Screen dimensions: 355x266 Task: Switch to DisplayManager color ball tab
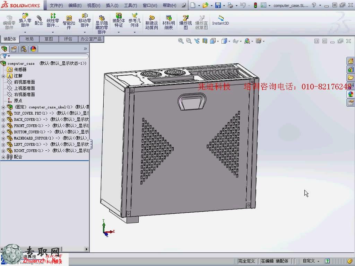(x=33, y=48)
